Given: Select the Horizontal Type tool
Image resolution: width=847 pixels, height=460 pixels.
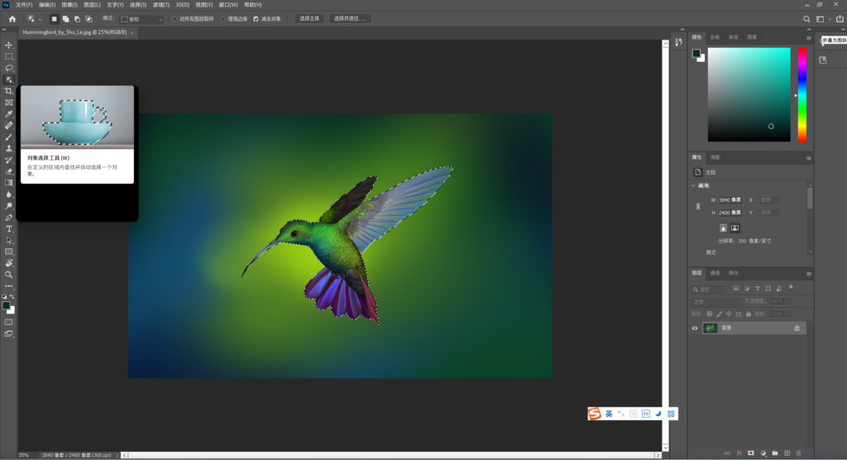Looking at the screenshot, I should tap(9, 228).
